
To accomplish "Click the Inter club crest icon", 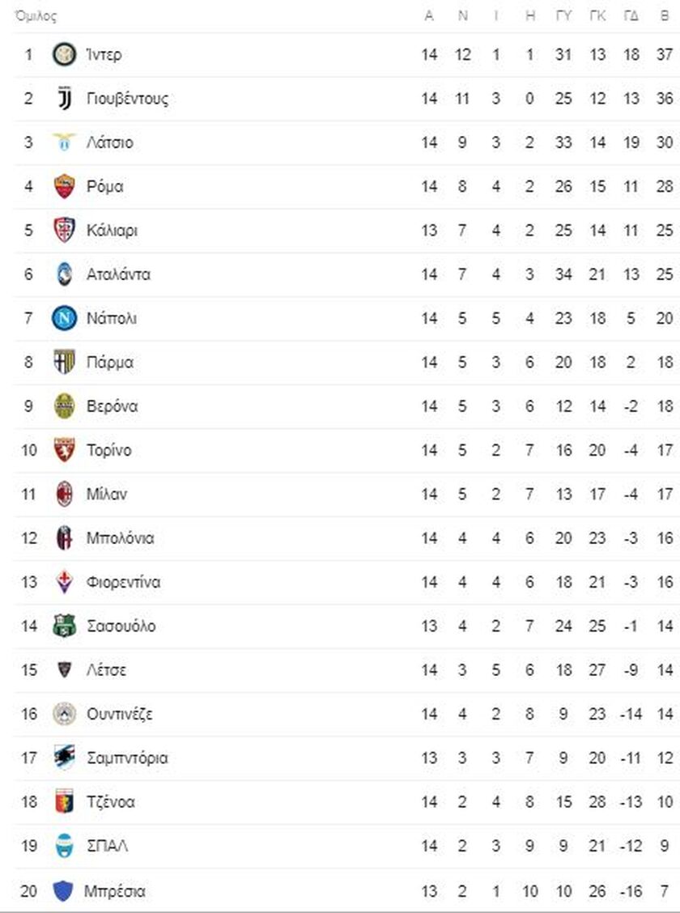I will (x=64, y=55).
